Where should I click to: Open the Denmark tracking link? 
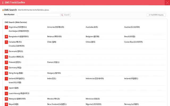[16, 51]
